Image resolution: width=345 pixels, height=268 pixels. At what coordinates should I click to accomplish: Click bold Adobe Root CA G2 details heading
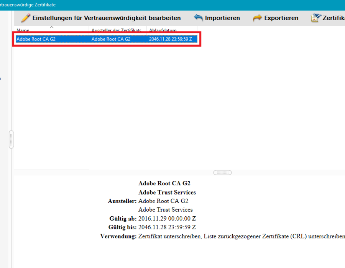pos(164,183)
